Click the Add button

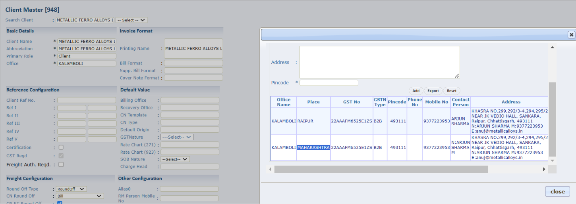click(416, 91)
